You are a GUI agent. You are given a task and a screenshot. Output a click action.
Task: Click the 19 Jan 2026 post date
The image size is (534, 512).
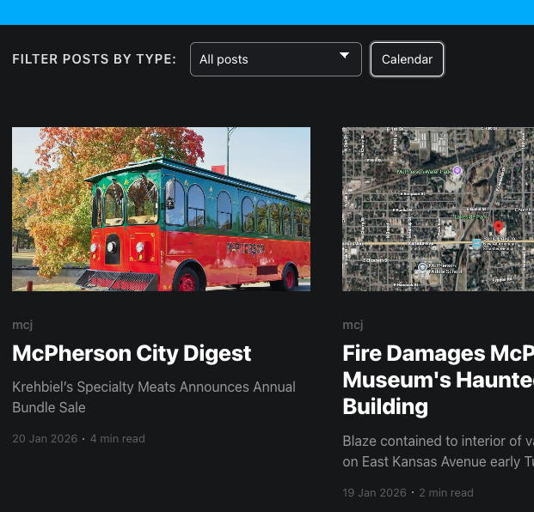pyautogui.click(x=375, y=493)
